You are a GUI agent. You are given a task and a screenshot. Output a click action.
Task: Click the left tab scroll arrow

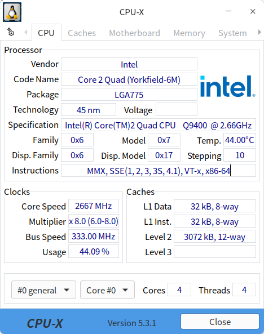pyautogui.click(x=26, y=32)
